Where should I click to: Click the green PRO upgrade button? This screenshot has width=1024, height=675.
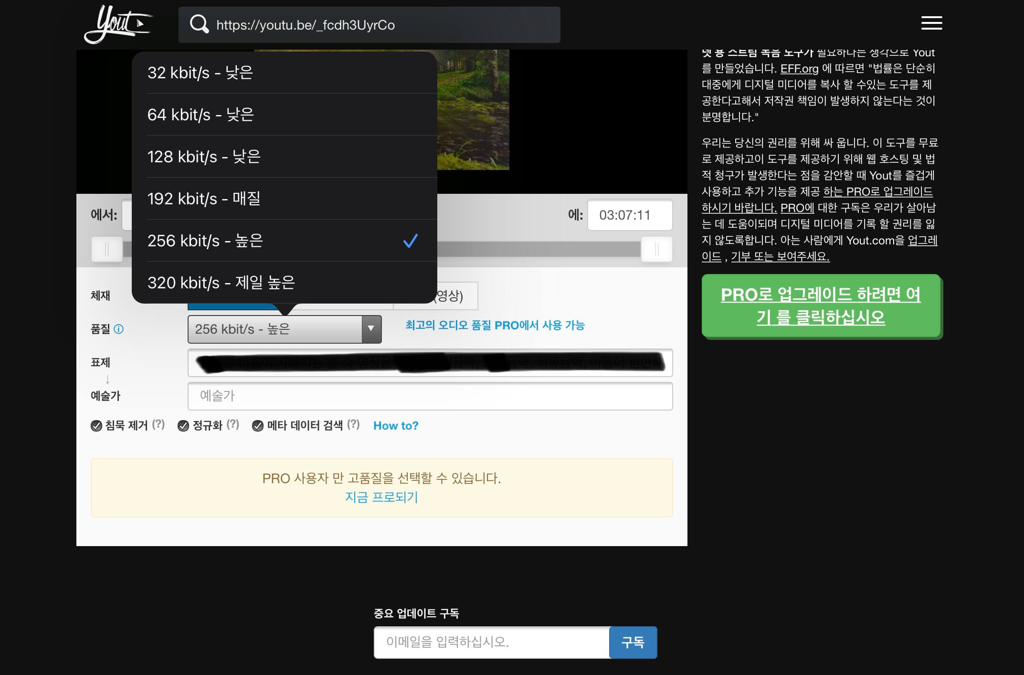pos(821,306)
